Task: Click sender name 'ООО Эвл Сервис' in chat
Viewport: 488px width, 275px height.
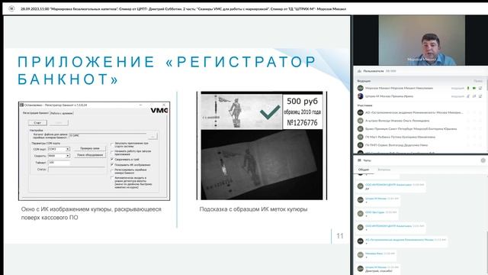Action: 374,212
